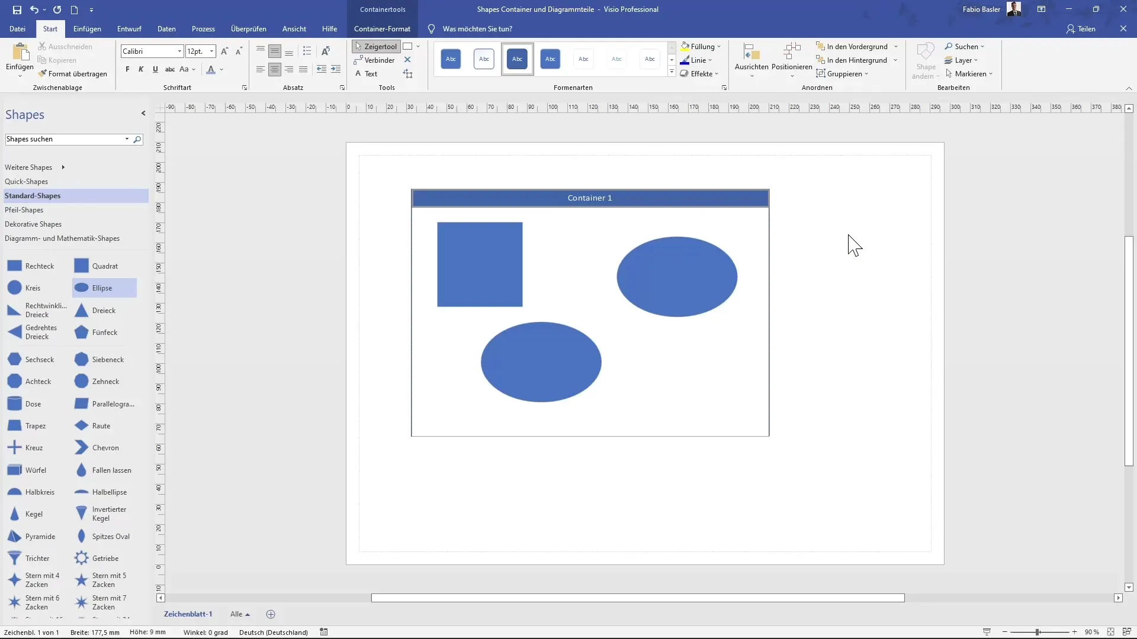Click the Positionieren icon

point(792,52)
